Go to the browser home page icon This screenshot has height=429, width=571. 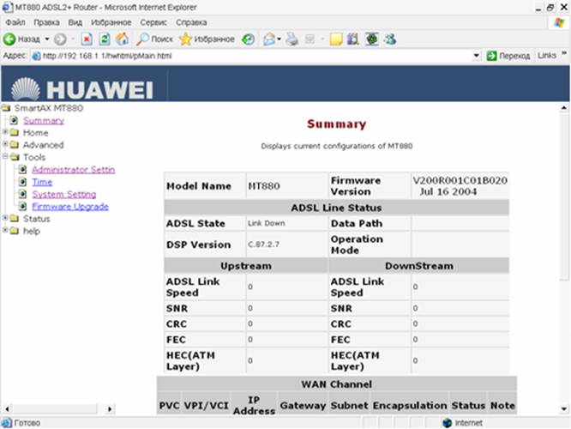tap(123, 39)
